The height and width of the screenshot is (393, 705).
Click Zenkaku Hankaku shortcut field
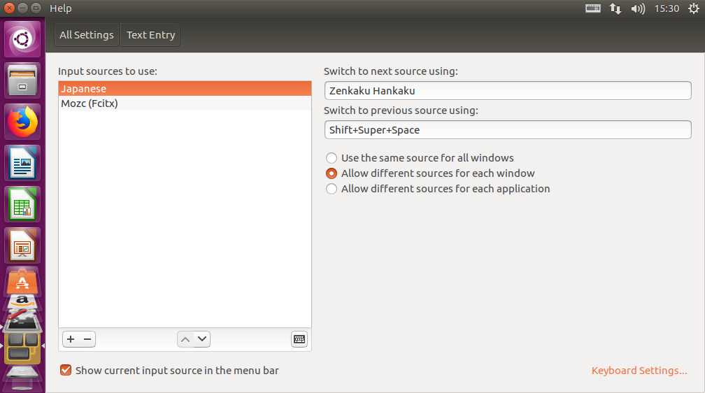(x=508, y=91)
